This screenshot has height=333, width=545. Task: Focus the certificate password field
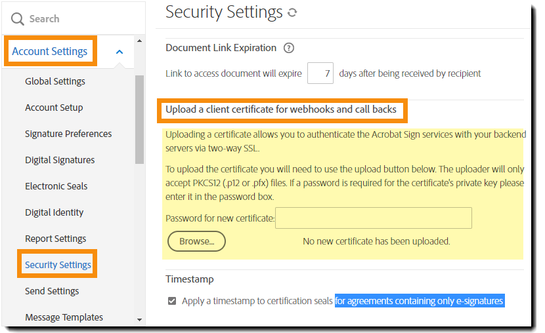(373, 218)
